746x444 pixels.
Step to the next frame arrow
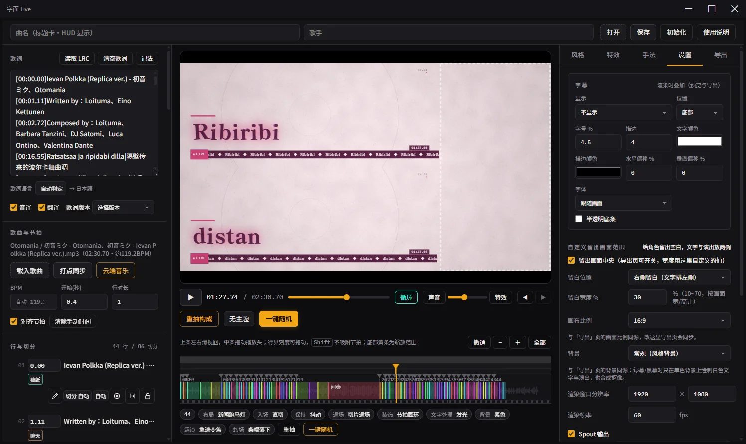click(x=543, y=297)
